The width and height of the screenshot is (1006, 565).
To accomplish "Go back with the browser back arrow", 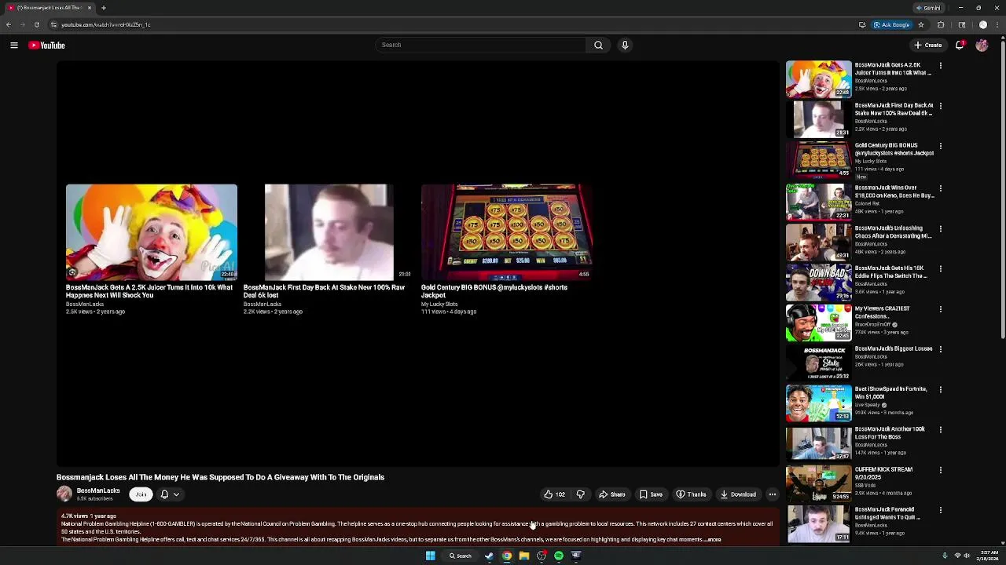I will (9, 24).
